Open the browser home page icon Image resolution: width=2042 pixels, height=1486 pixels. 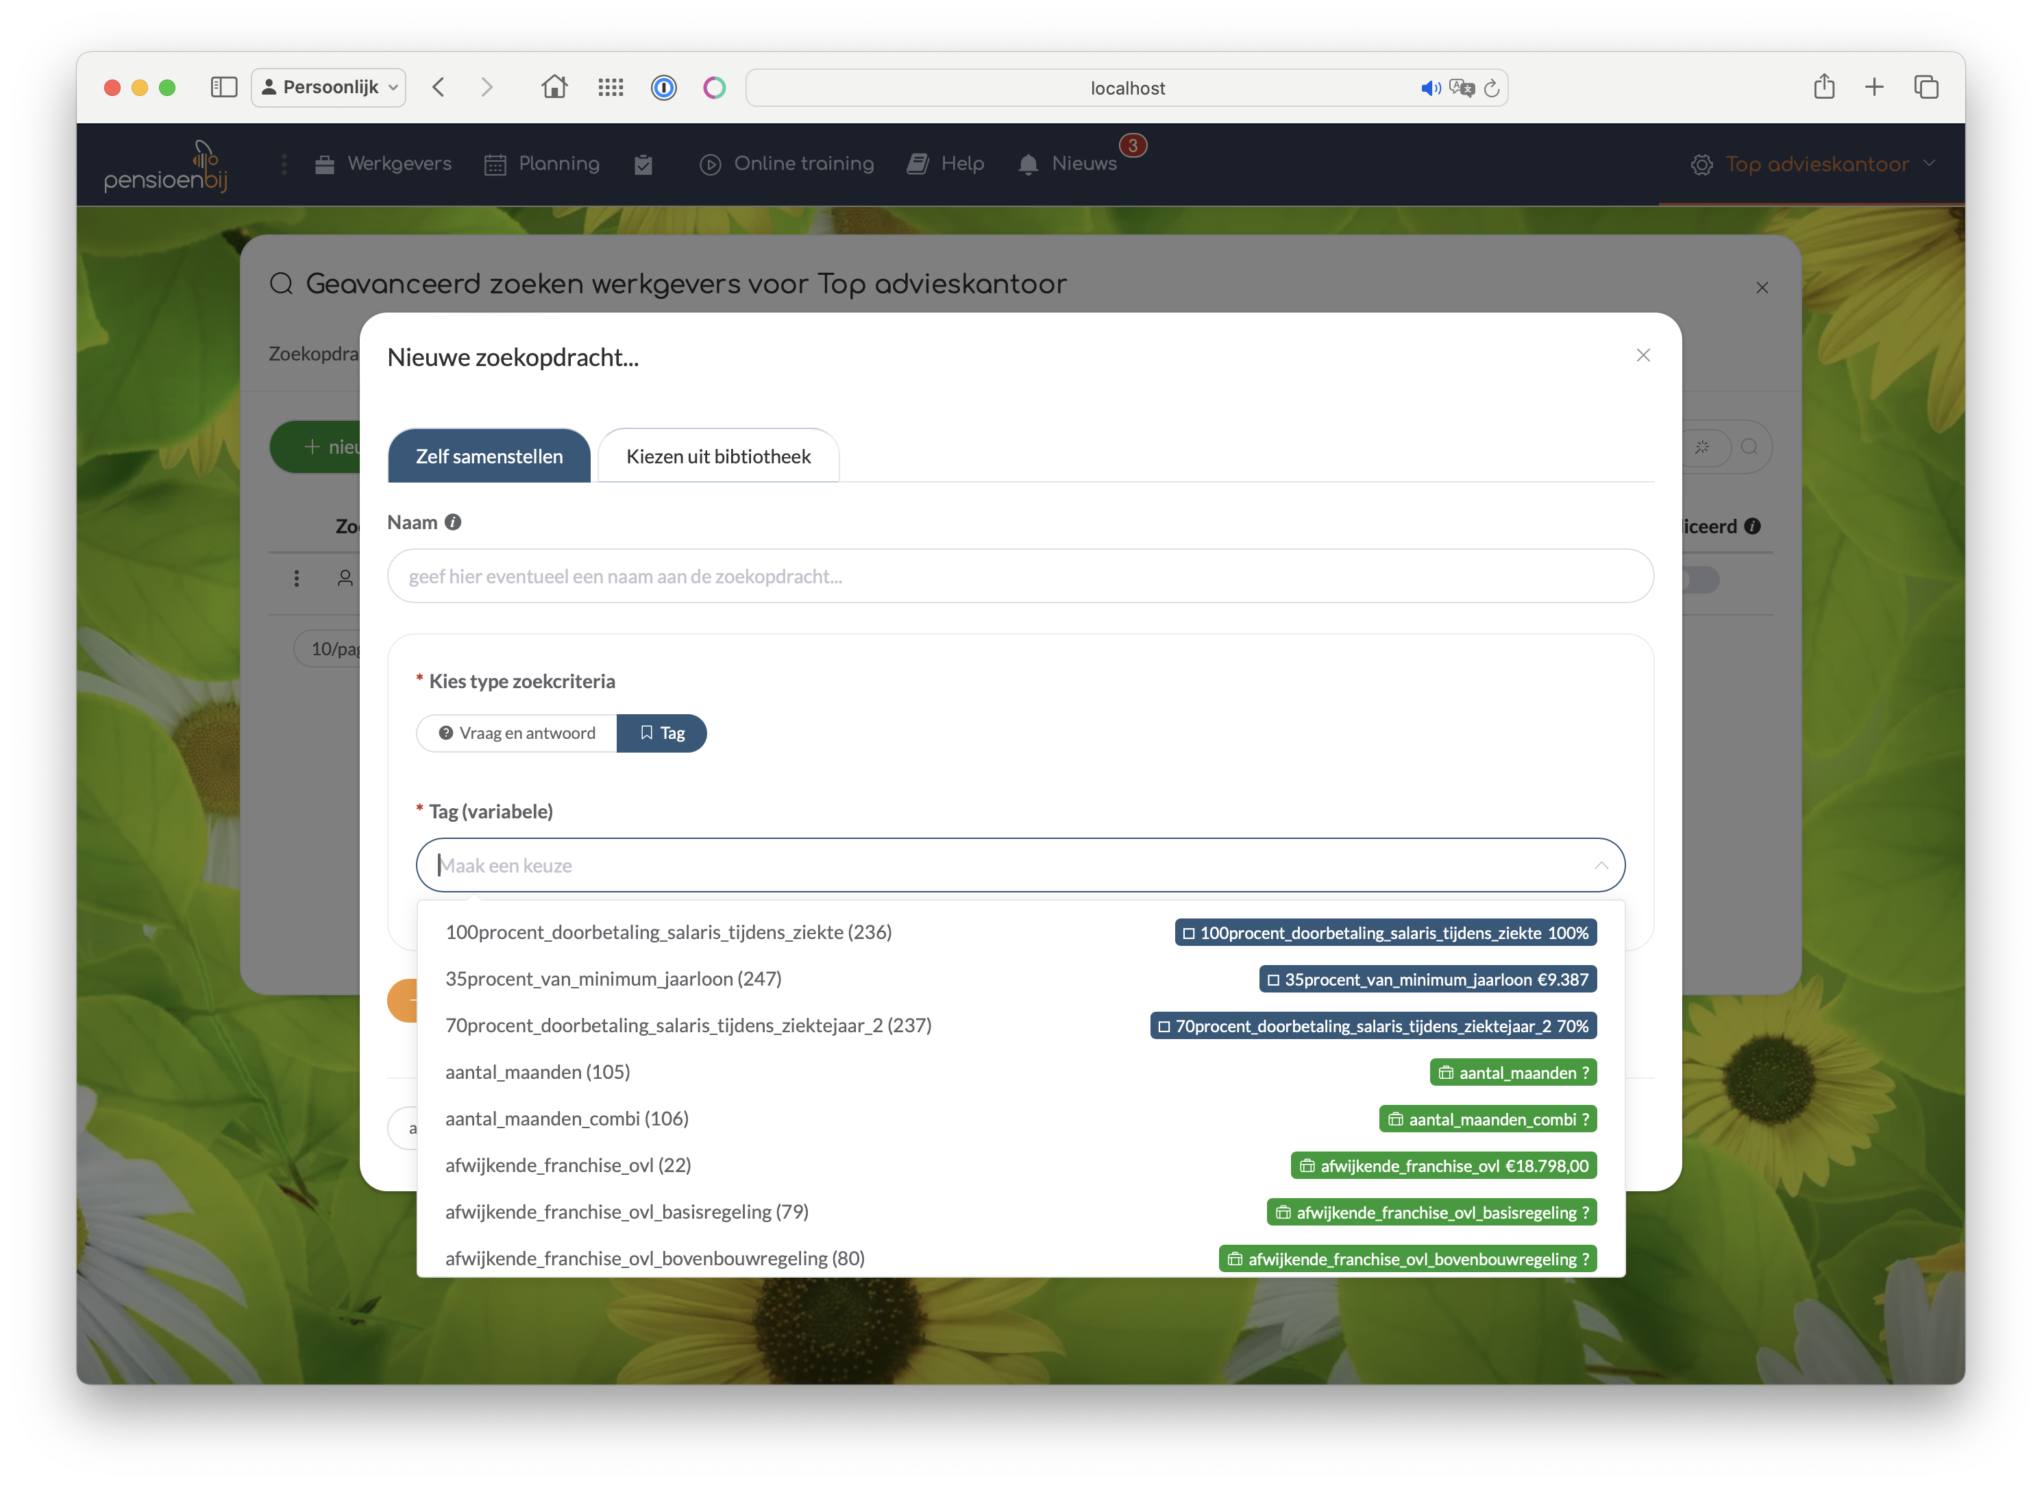point(554,86)
